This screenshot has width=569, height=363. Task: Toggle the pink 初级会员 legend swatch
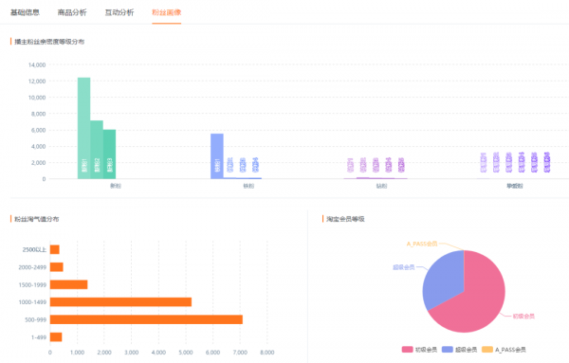[x=407, y=349]
